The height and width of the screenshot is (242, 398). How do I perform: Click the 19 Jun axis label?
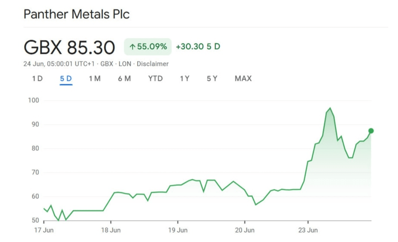(x=178, y=230)
